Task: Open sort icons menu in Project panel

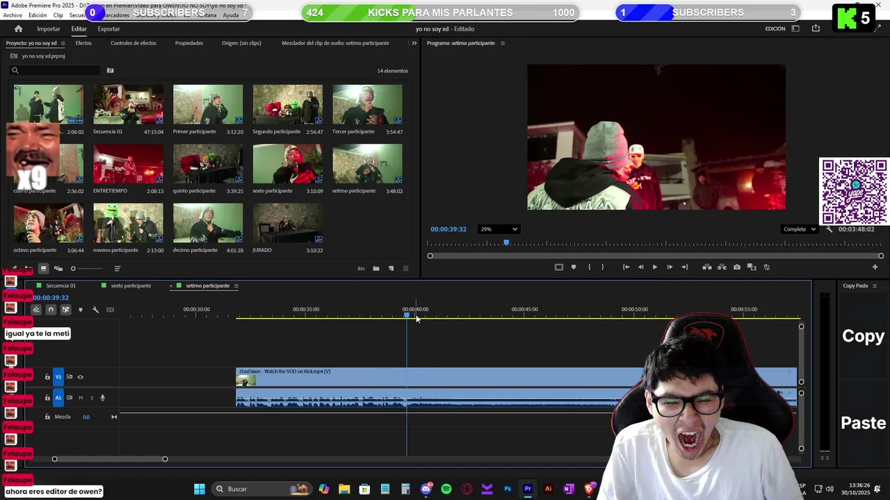Action: (x=117, y=269)
